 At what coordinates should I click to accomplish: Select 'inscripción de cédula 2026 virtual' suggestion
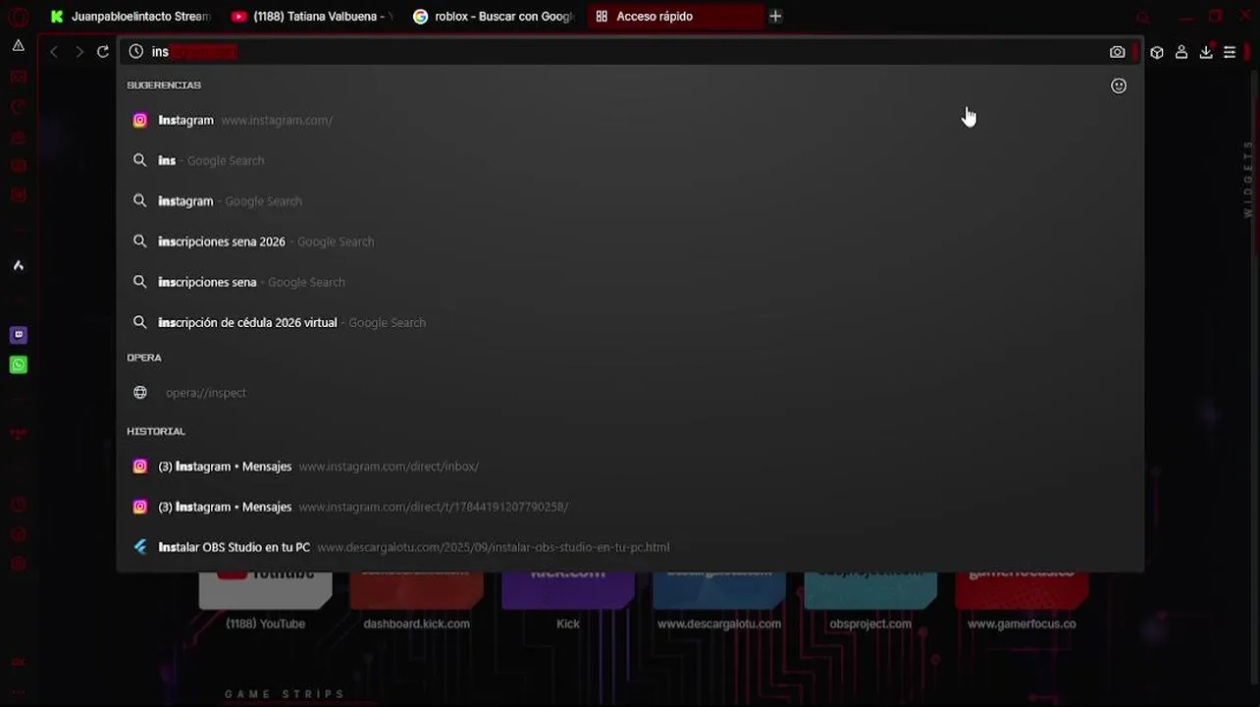coord(630,322)
